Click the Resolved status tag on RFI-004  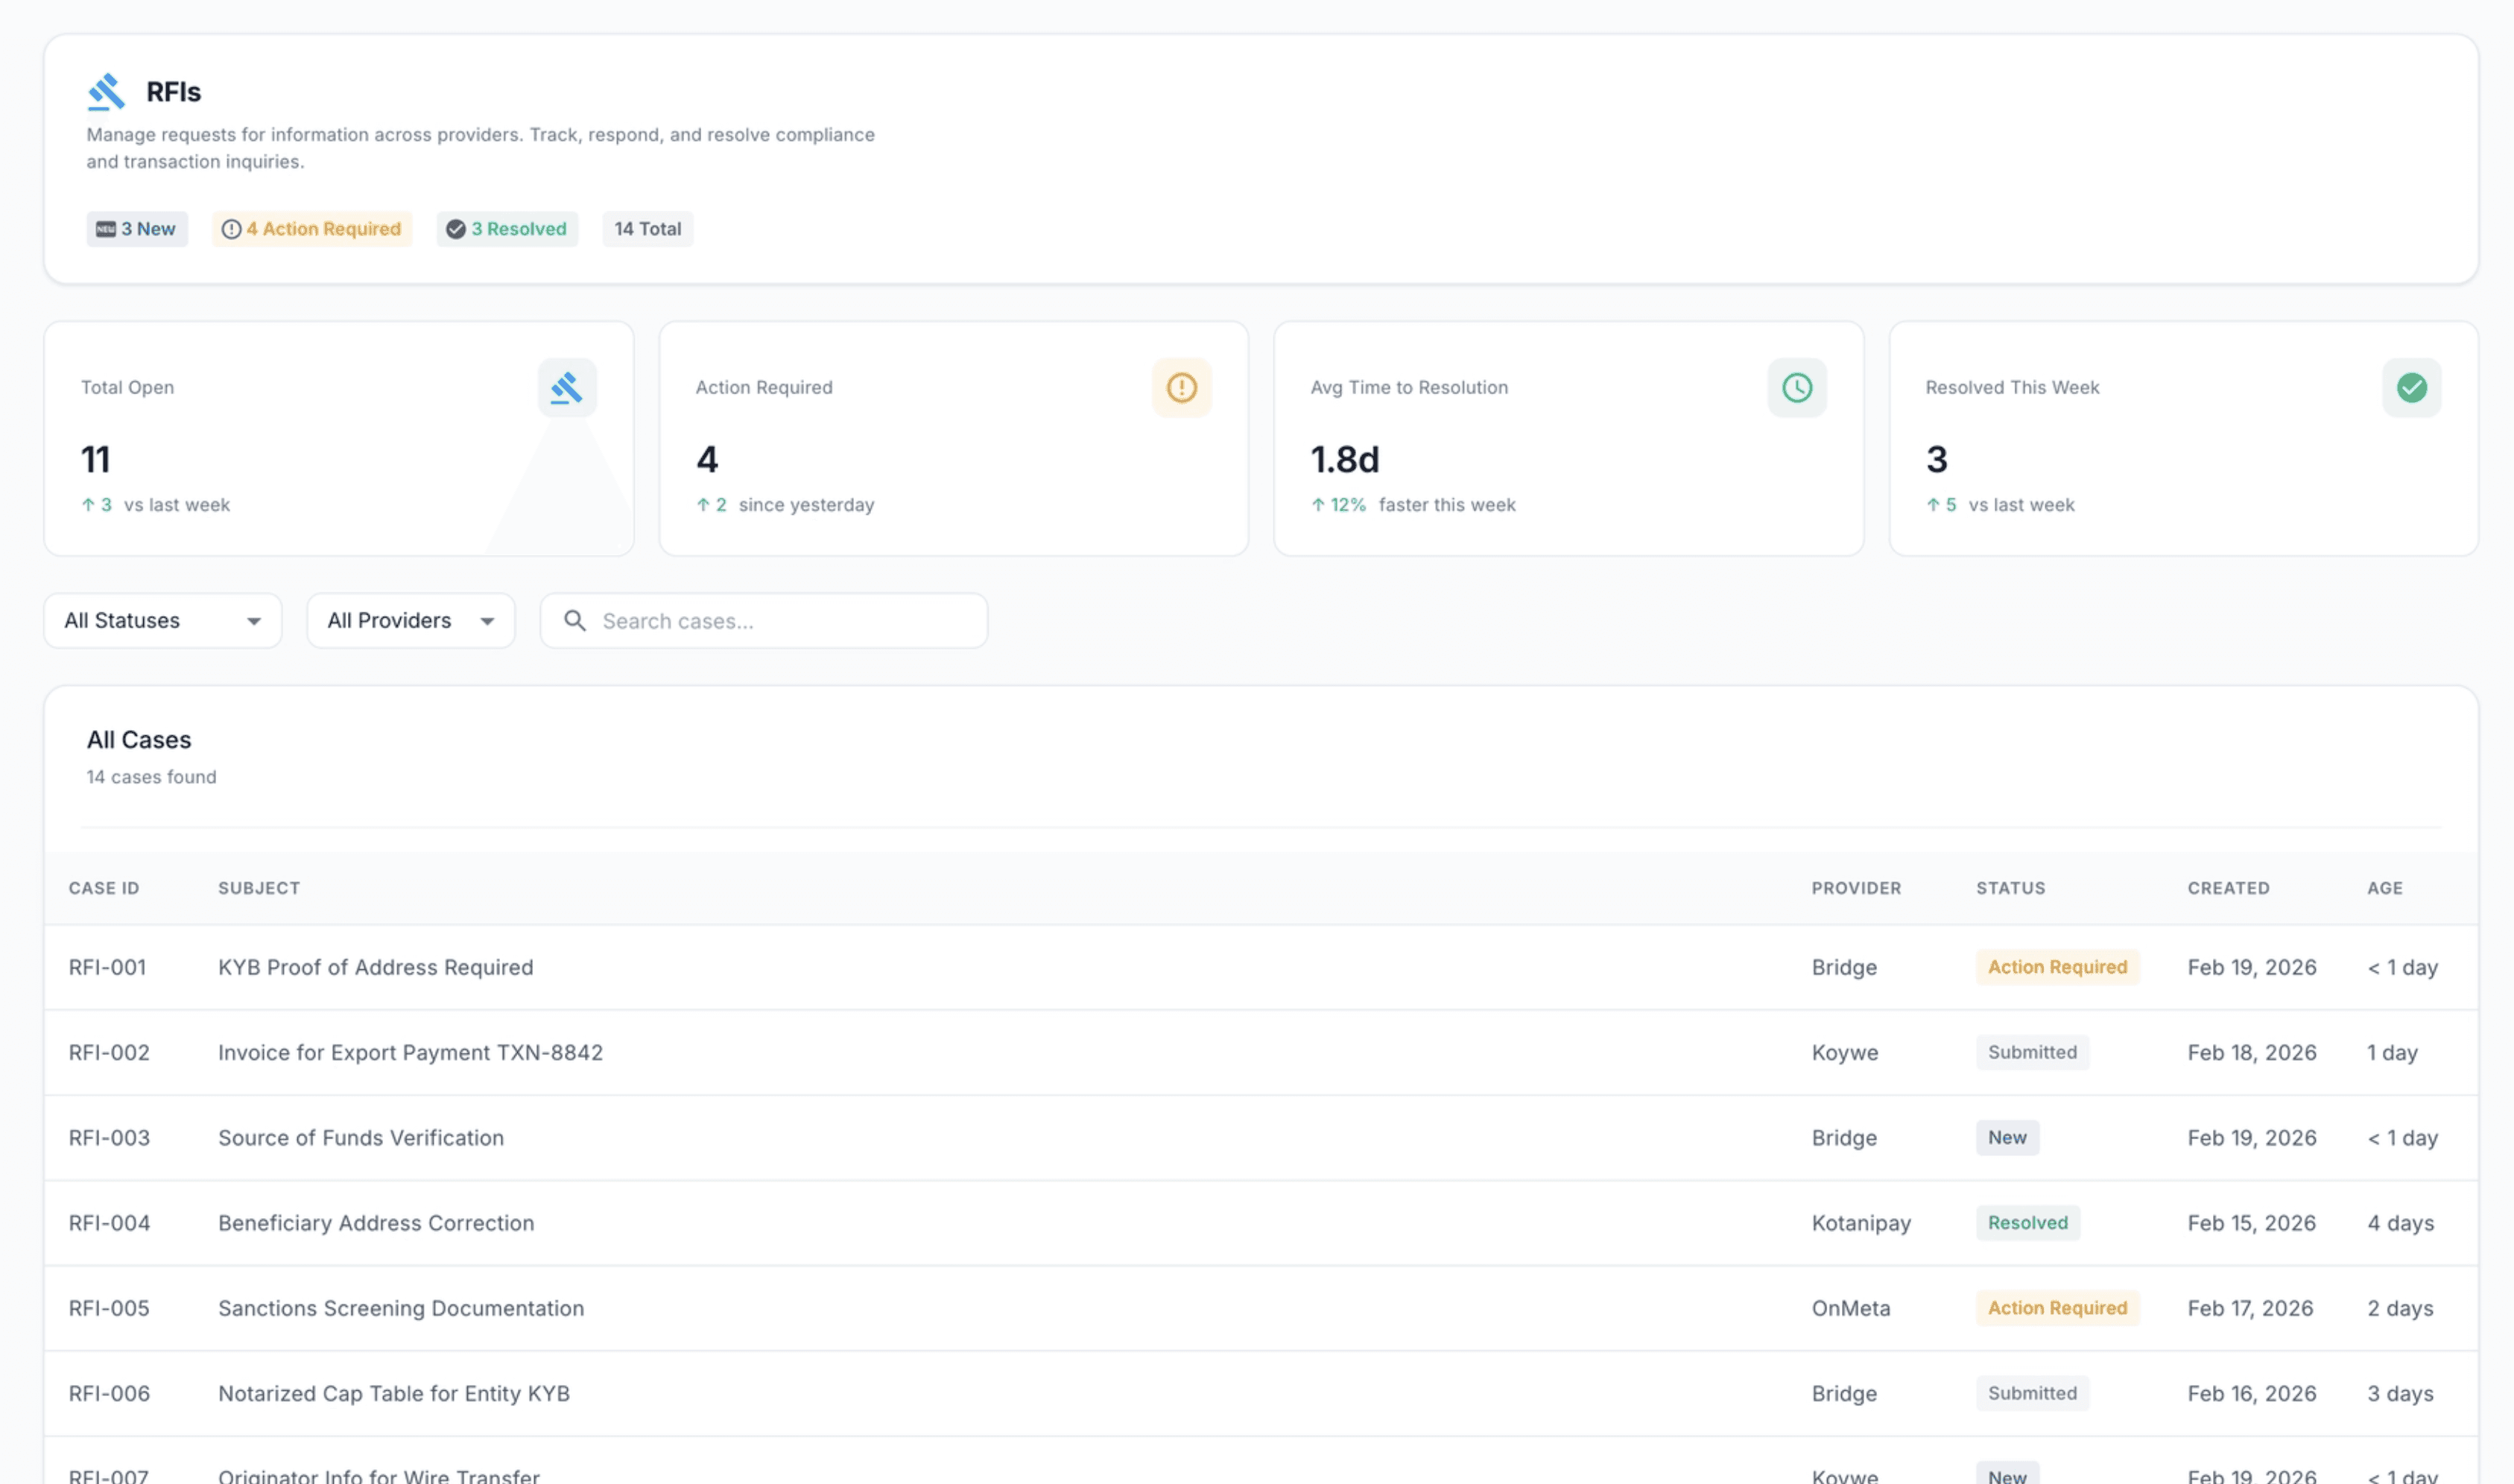pos(2027,1222)
